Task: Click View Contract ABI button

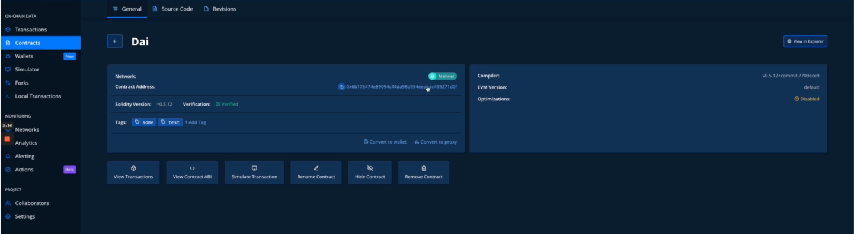Action: (x=192, y=173)
